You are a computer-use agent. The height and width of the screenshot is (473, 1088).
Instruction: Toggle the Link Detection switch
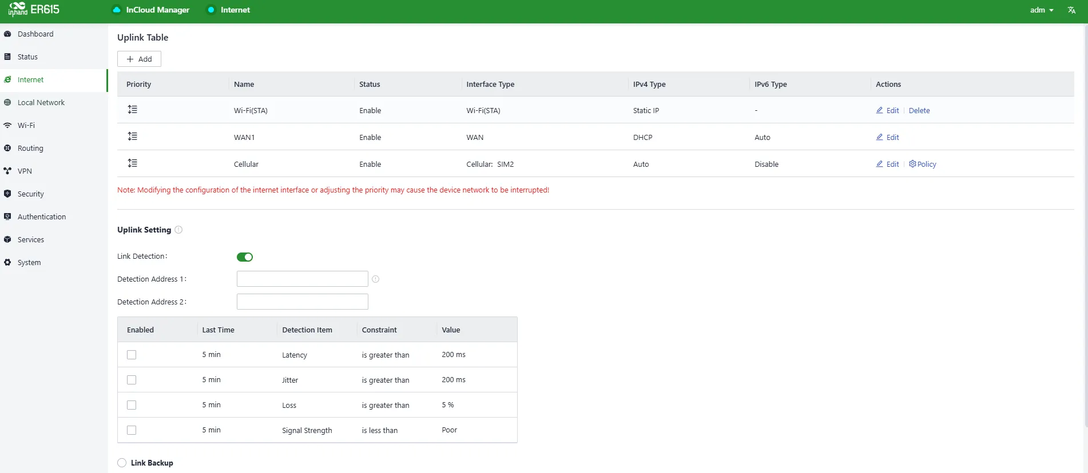245,257
